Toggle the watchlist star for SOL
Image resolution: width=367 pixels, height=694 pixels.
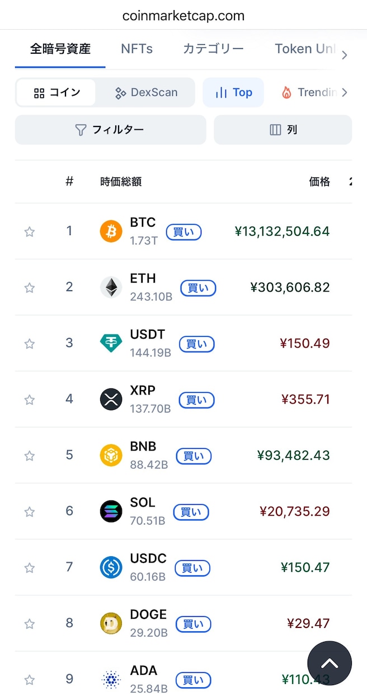pos(30,512)
